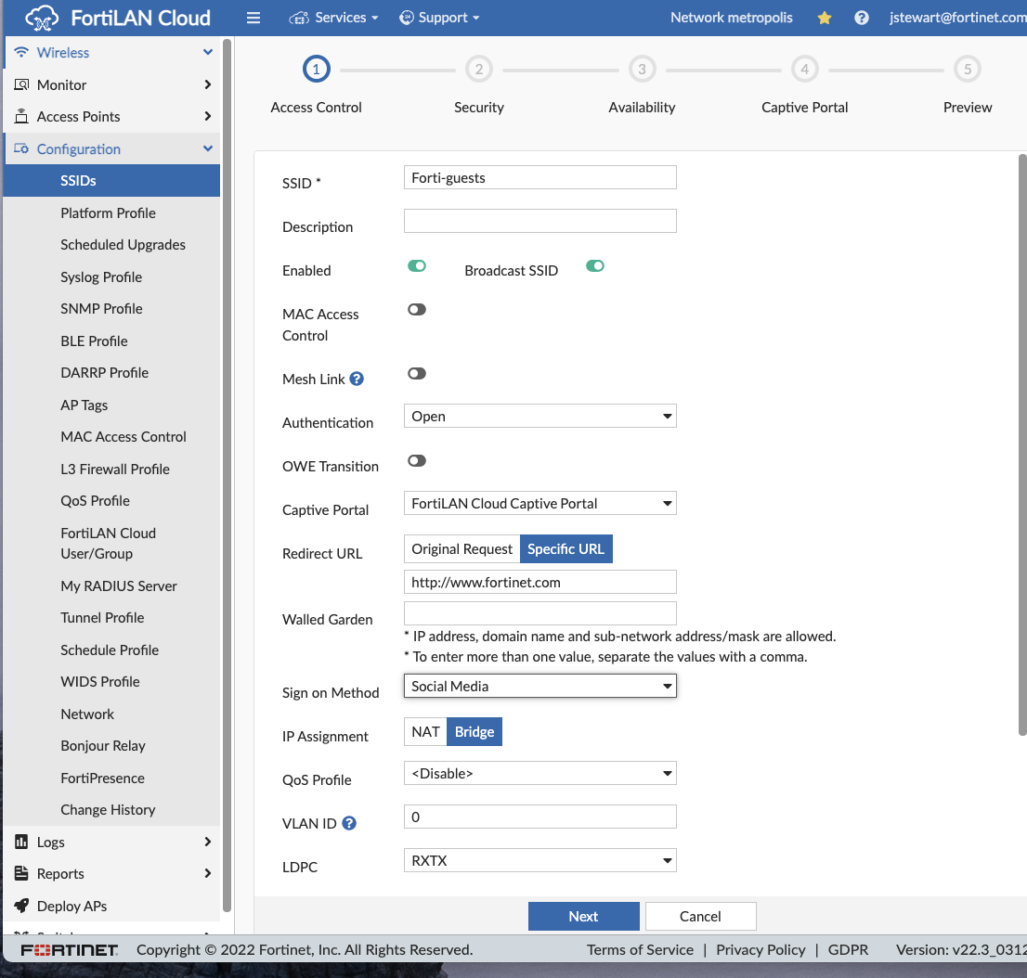Open the Authentication dropdown
This screenshot has height=978, width=1027.
click(x=539, y=416)
